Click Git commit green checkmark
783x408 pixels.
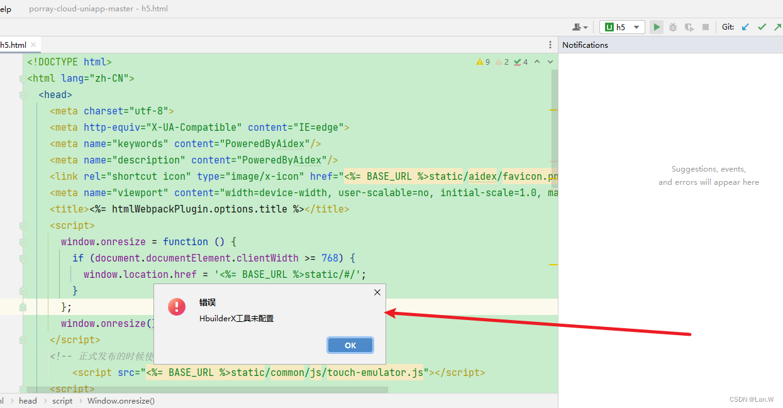(x=762, y=27)
